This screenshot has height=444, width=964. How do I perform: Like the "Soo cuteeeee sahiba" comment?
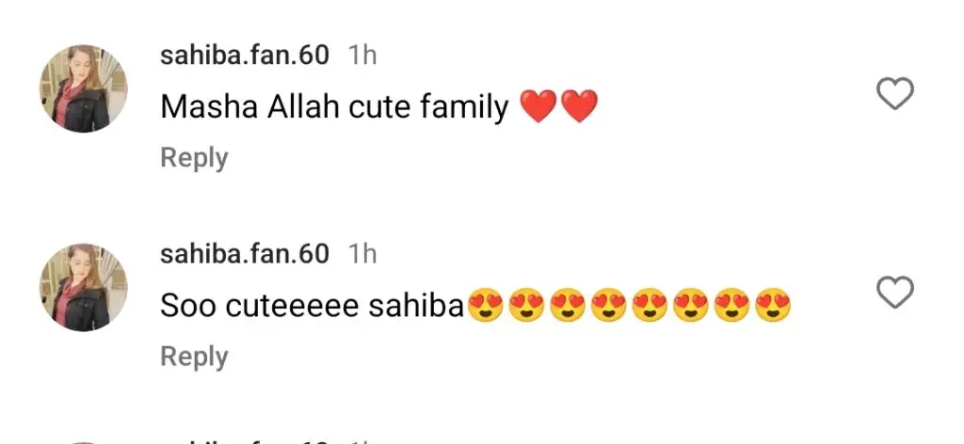pos(894,292)
